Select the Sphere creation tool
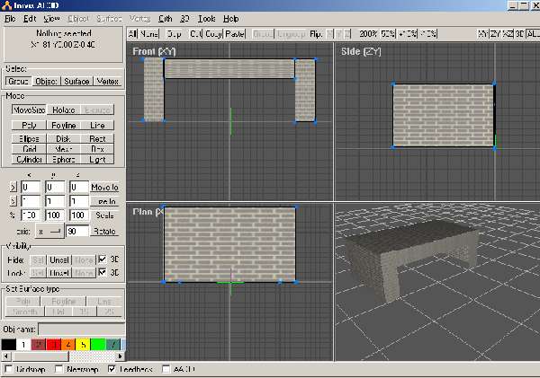 pyautogui.click(x=64, y=159)
